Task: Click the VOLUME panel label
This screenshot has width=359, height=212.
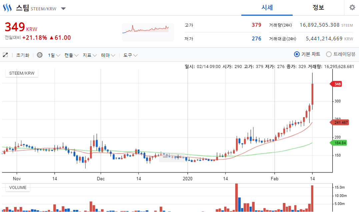Action: coord(18,188)
